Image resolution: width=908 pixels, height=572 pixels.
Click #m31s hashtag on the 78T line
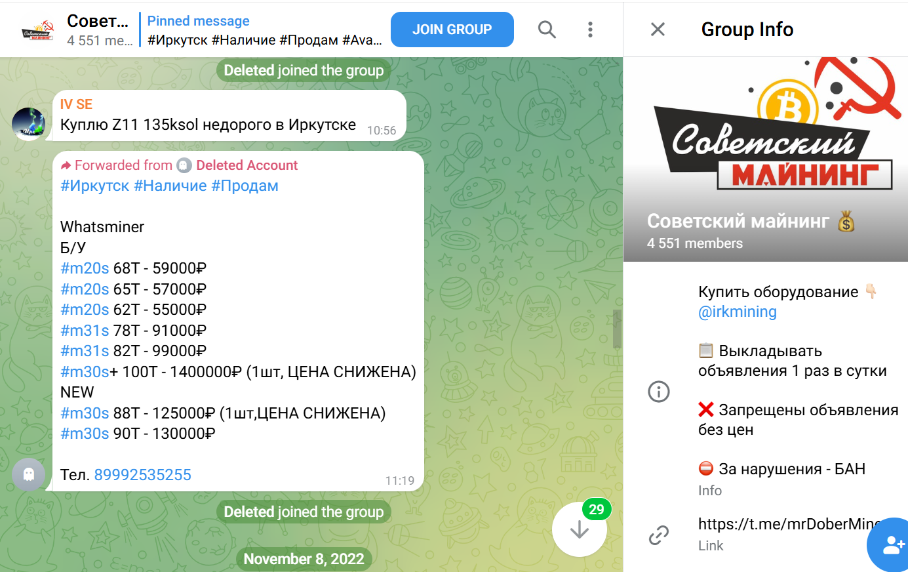85,331
